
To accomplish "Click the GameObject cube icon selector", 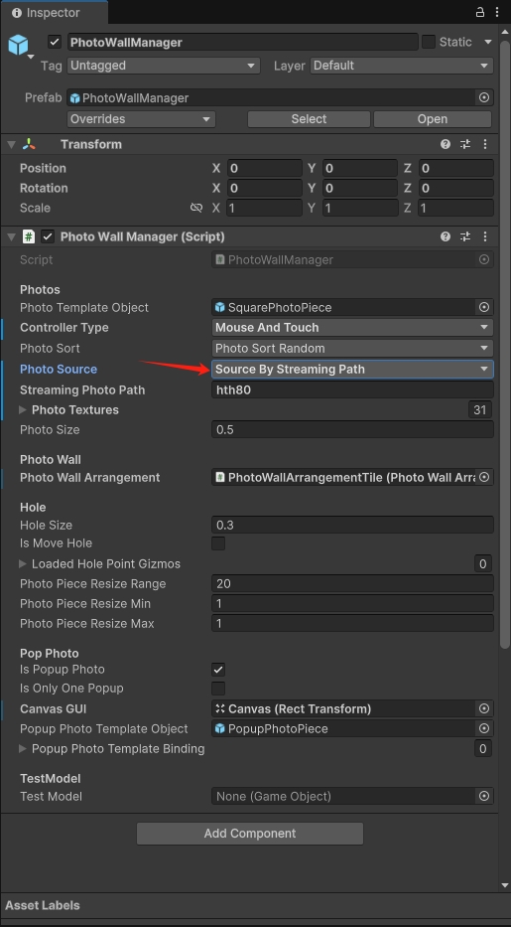I will [18, 45].
